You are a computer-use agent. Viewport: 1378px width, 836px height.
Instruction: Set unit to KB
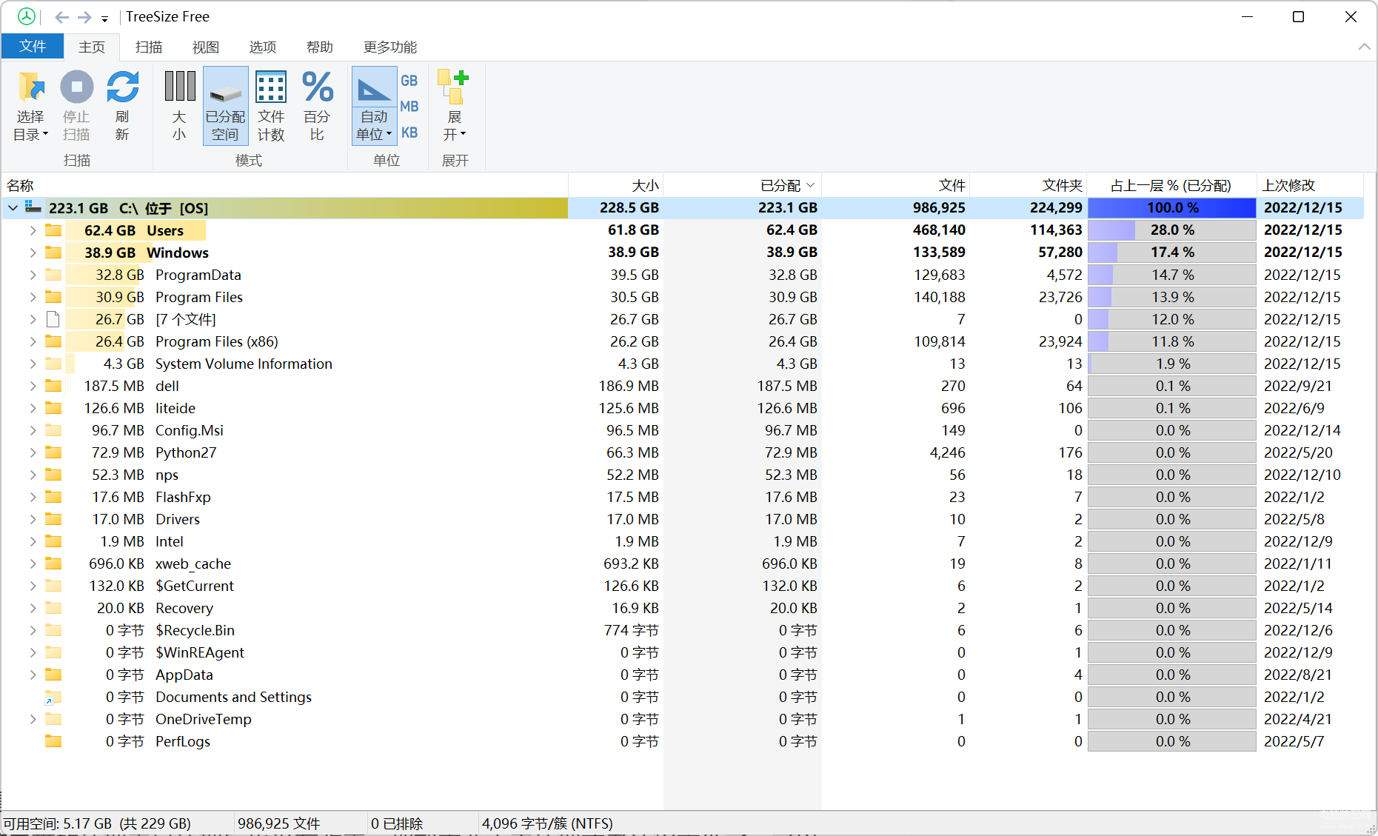tap(409, 133)
